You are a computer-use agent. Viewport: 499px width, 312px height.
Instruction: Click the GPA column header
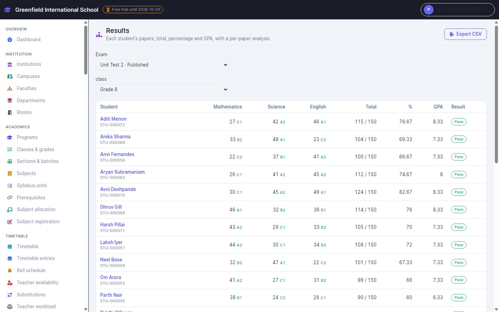pos(438,107)
